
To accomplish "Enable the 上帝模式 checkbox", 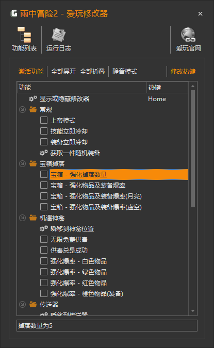I will 44,120.
